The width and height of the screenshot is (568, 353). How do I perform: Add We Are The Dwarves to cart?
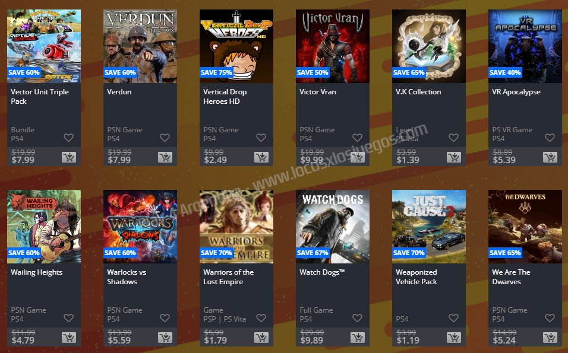550,338
